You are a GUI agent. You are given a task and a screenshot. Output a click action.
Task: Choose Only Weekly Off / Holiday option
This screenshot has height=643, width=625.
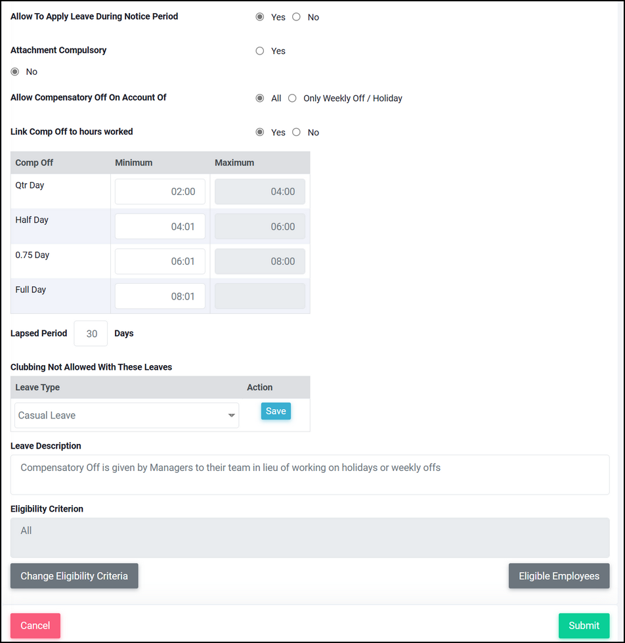[292, 99]
